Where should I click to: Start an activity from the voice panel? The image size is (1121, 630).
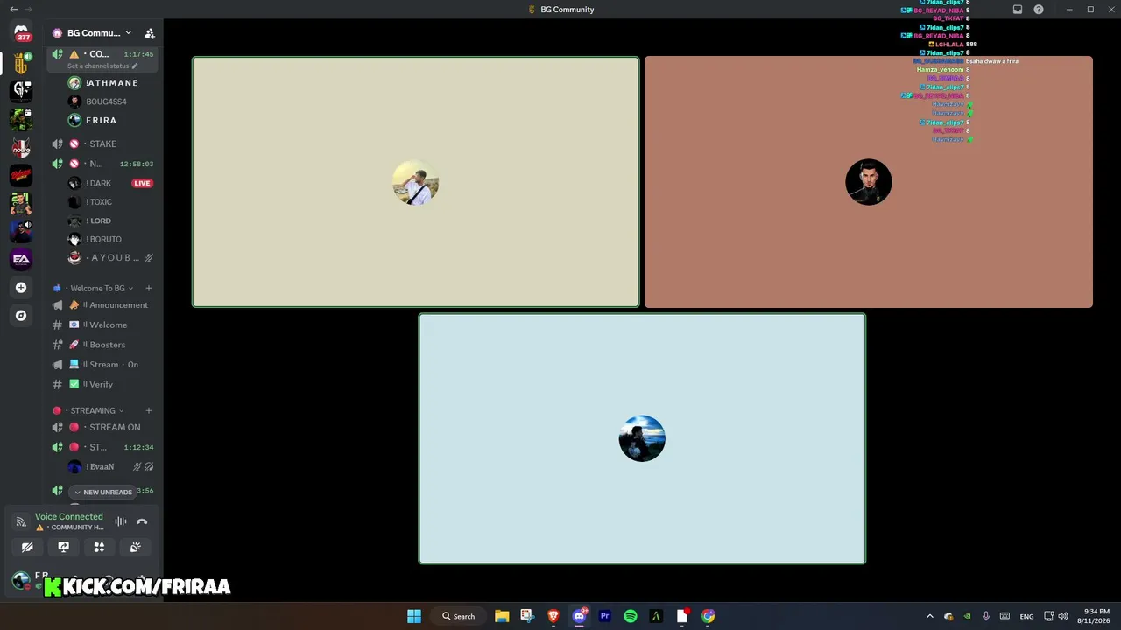point(99,547)
